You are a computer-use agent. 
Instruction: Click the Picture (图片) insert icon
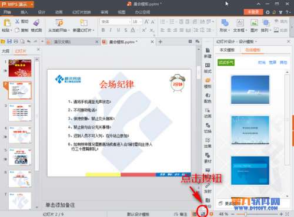pos(254,23)
